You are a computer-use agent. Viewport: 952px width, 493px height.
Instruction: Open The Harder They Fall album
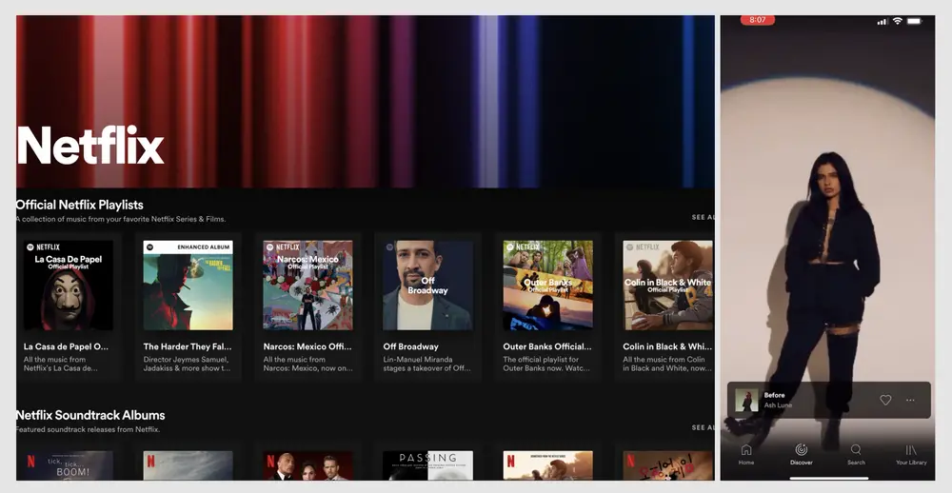188,285
